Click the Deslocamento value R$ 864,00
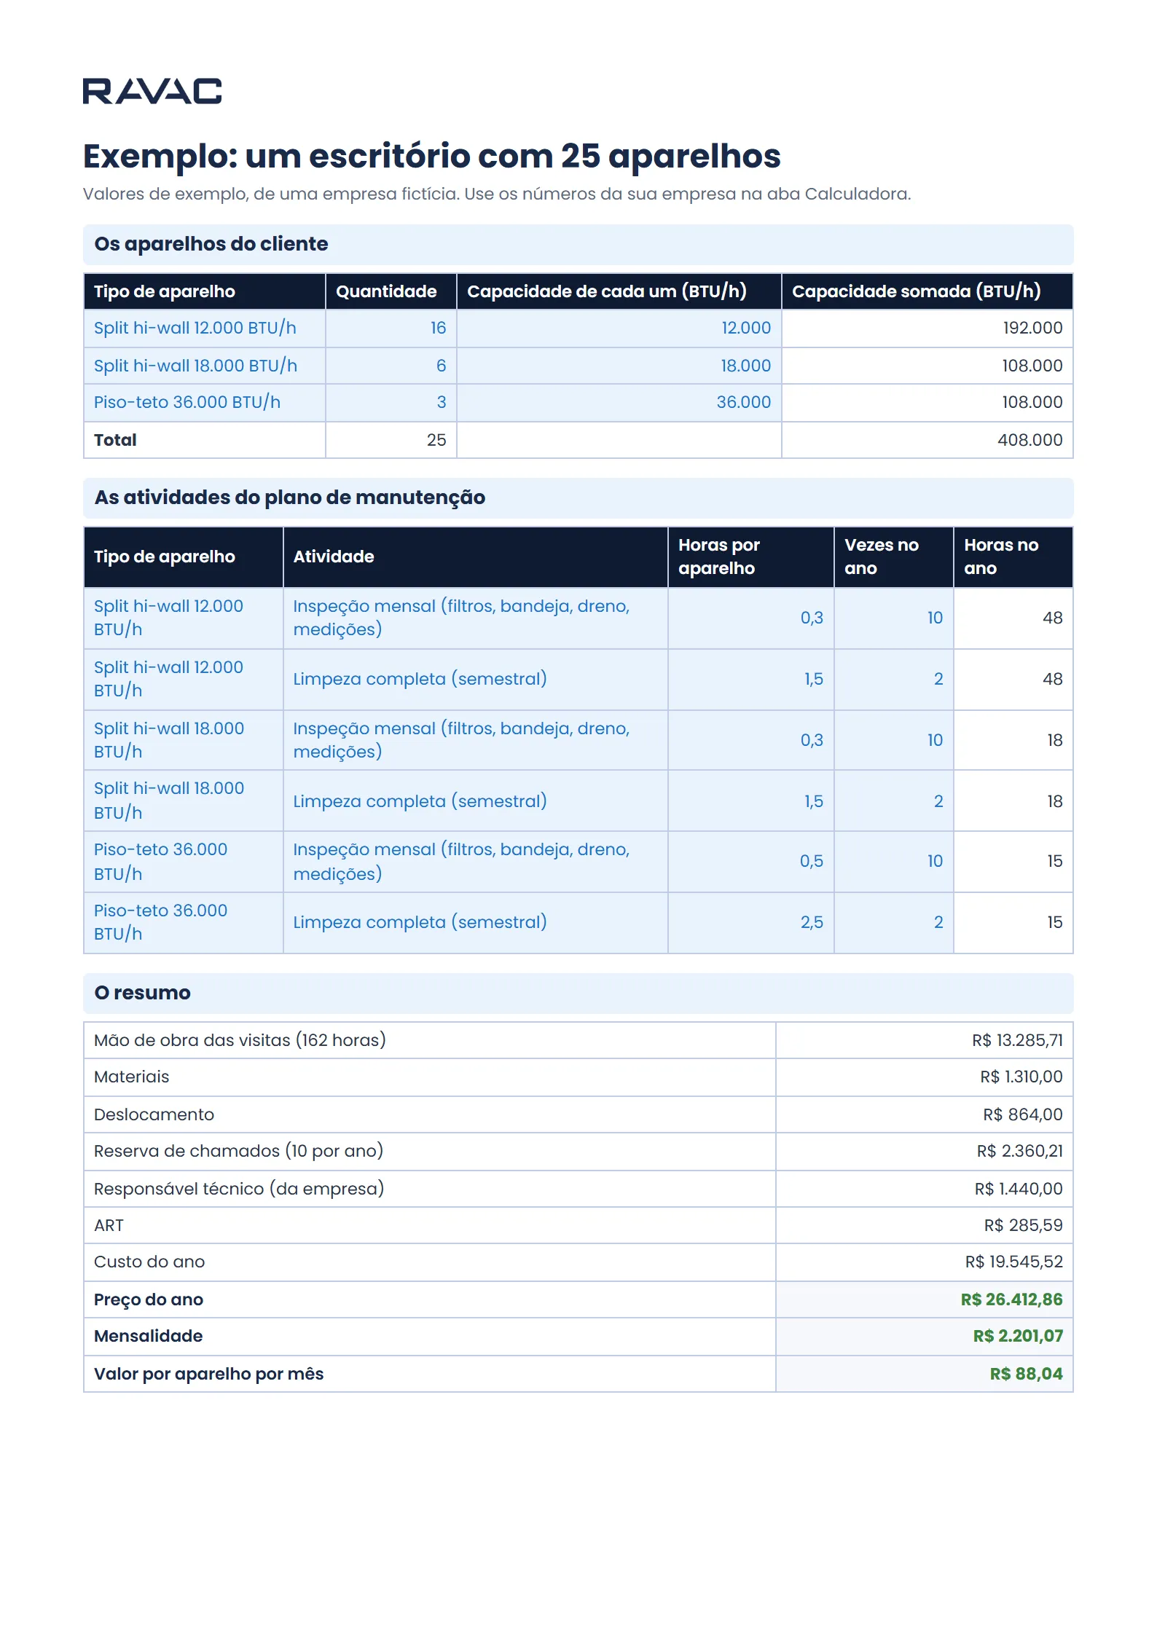Image resolution: width=1157 pixels, height=1636 pixels. tap(1022, 1114)
